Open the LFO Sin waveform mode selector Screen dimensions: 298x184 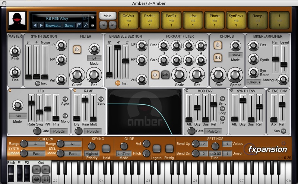coord(18,116)
